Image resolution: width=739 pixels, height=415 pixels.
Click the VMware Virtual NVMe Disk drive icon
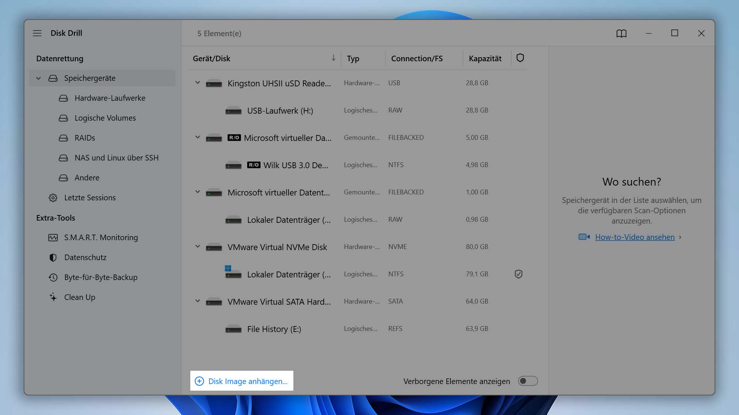214,248
